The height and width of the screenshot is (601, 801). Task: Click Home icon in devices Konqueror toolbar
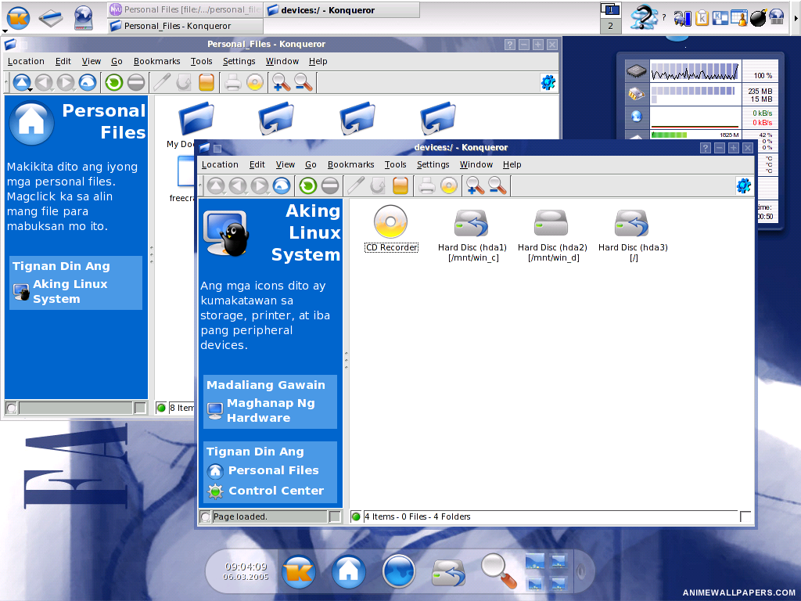(282, 185)
